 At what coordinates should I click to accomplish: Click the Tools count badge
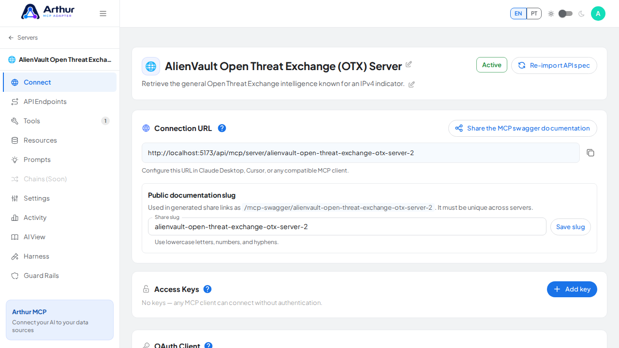click(x=105, y=121)
